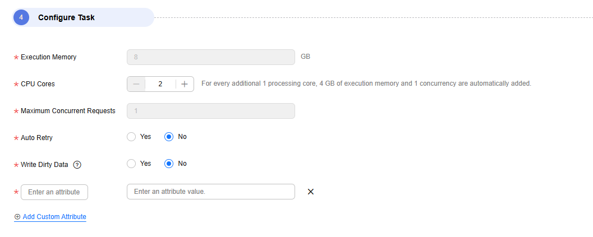The height and width of the screenshot is (237, 593).
Task: Click the 'Enter an attribute value' field
Action: point(211,192)
